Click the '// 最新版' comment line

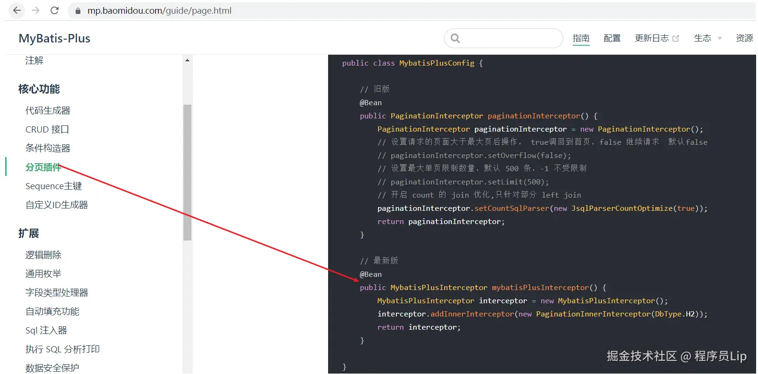(379, 260)
